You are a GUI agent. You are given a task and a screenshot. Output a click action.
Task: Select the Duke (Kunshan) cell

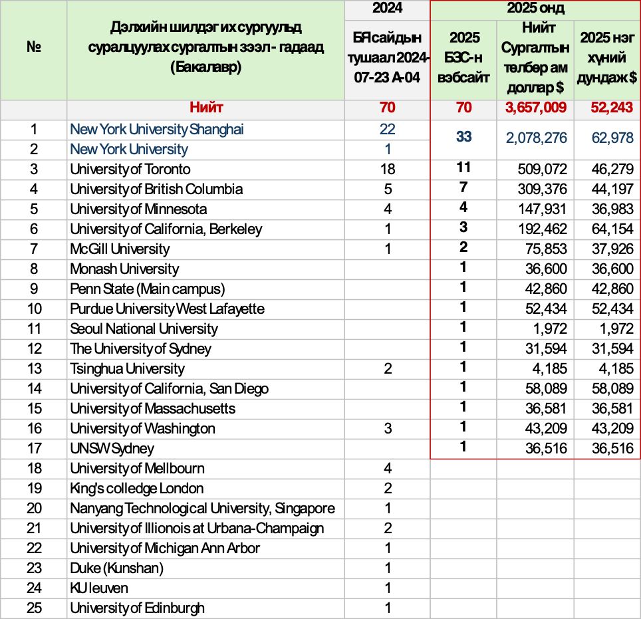point(117,568)
